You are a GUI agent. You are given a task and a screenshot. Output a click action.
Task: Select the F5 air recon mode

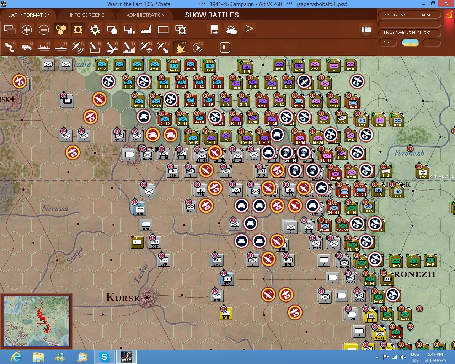pos(78,47)
